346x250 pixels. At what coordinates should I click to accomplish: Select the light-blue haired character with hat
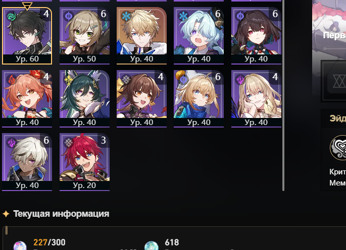199,36
